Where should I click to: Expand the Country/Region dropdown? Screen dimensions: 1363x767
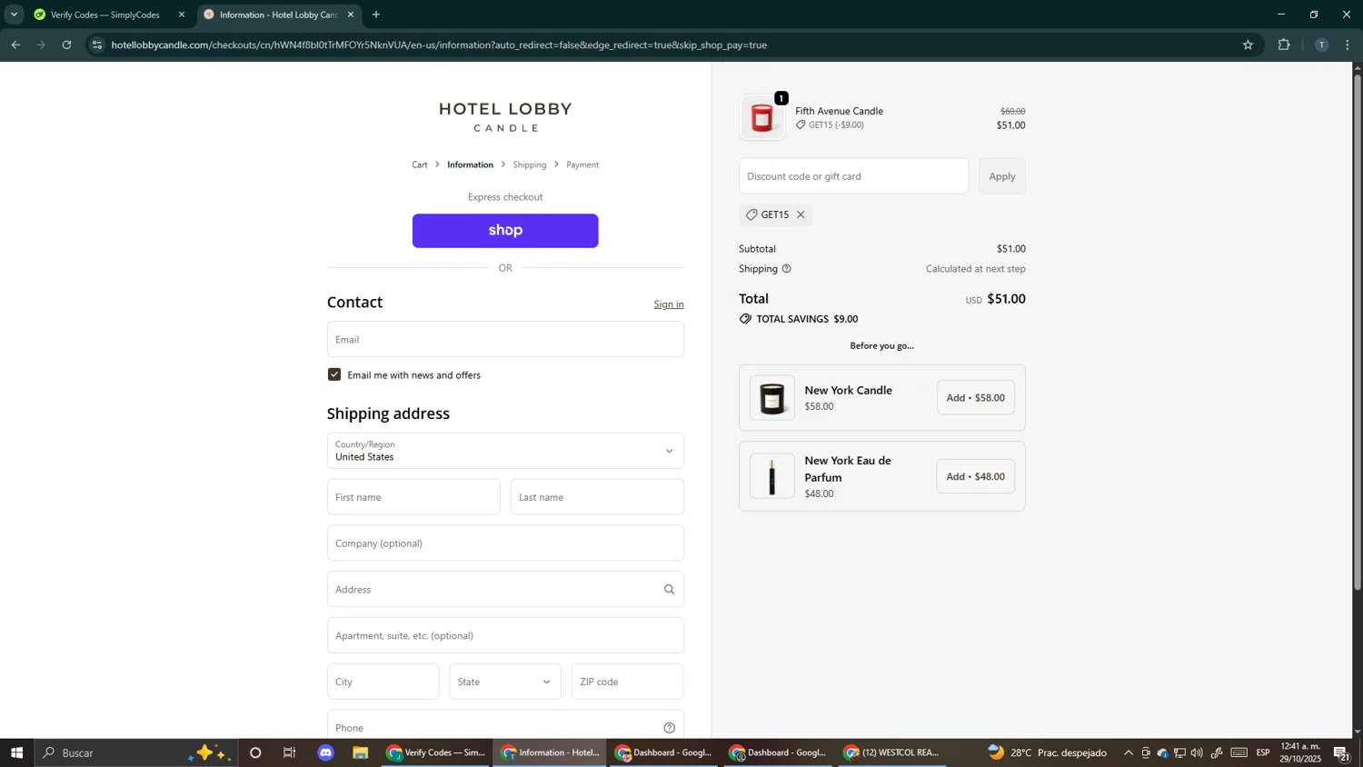tap(505, 451)
